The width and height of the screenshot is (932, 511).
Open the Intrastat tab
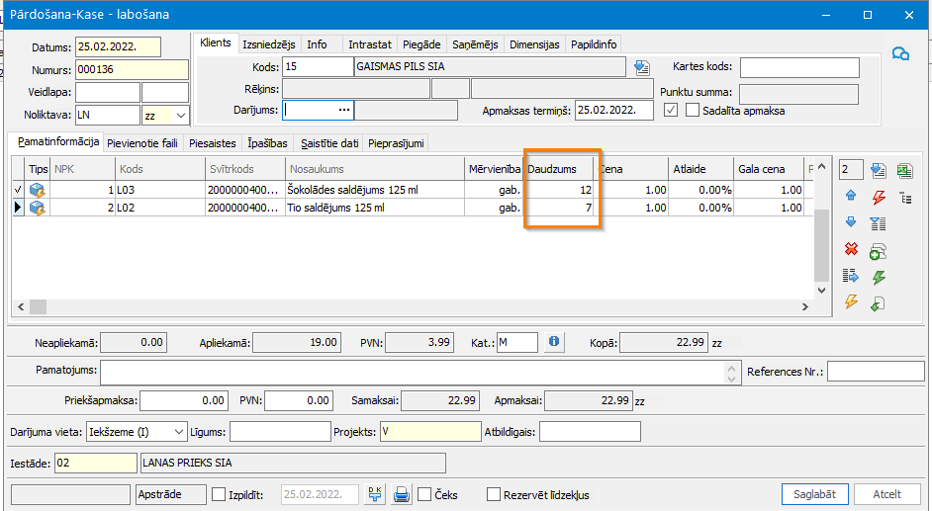(x=370, y=44)
